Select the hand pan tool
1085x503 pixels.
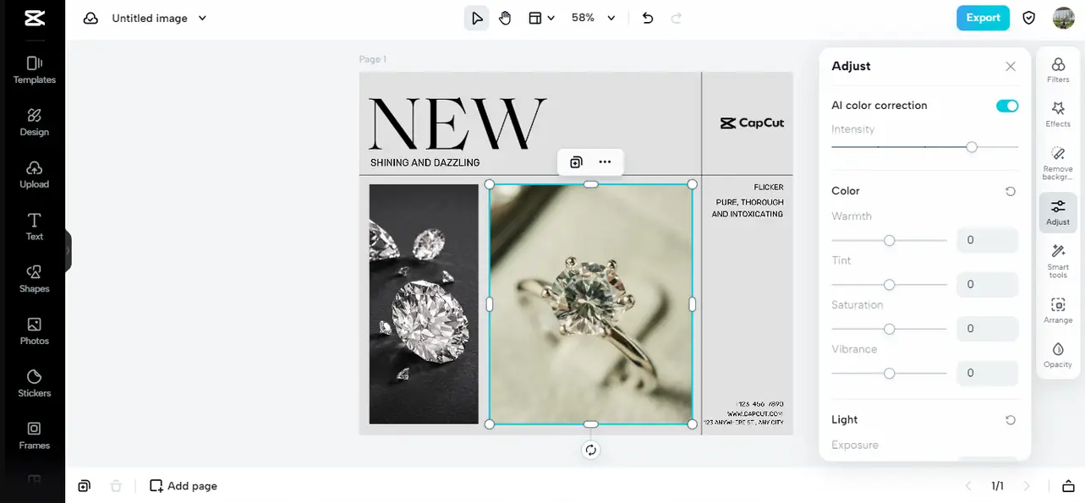point(505,18)
